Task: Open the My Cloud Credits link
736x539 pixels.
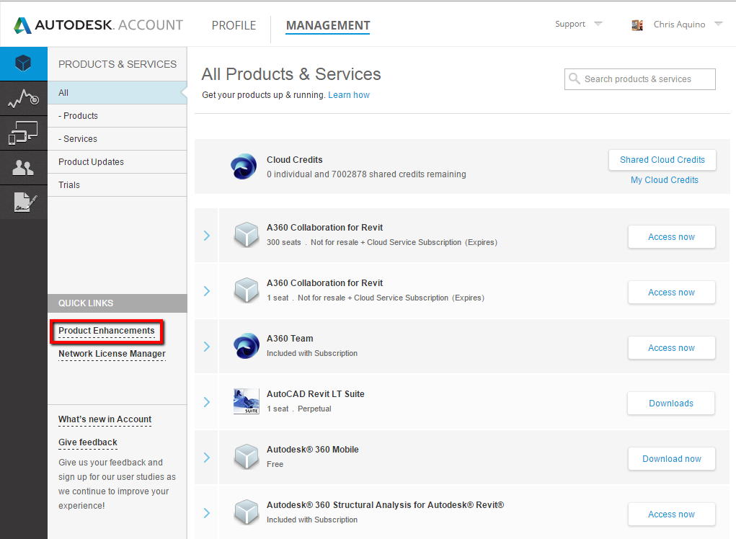Action: (x=664, y=180)
